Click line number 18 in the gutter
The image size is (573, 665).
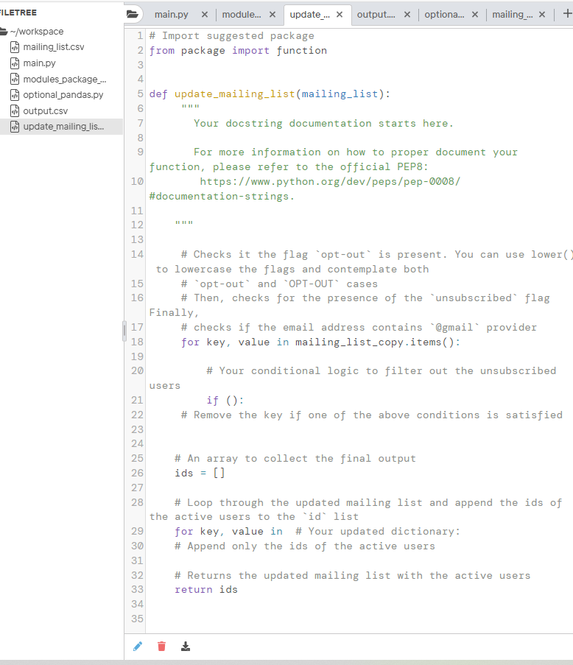click(137, 342)
